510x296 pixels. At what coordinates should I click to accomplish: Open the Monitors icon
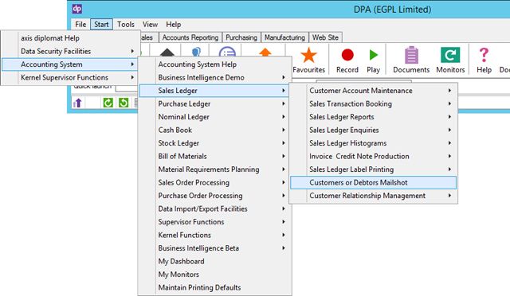coord(450,55)
